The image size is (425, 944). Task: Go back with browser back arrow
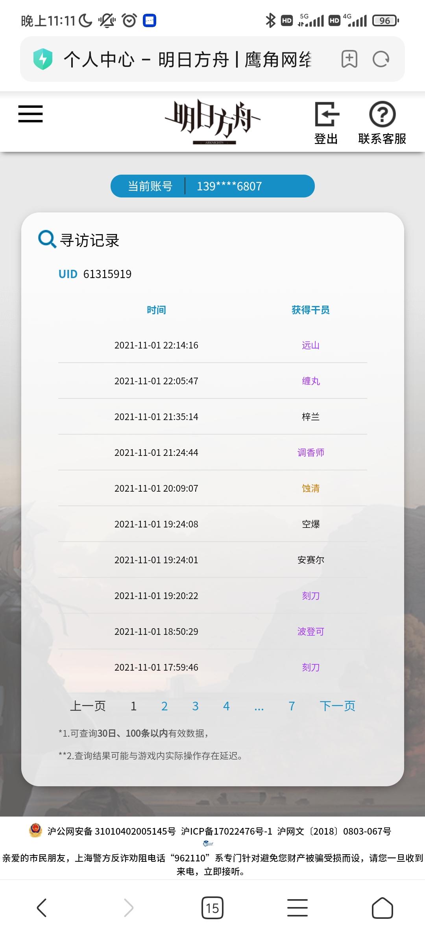42,908
